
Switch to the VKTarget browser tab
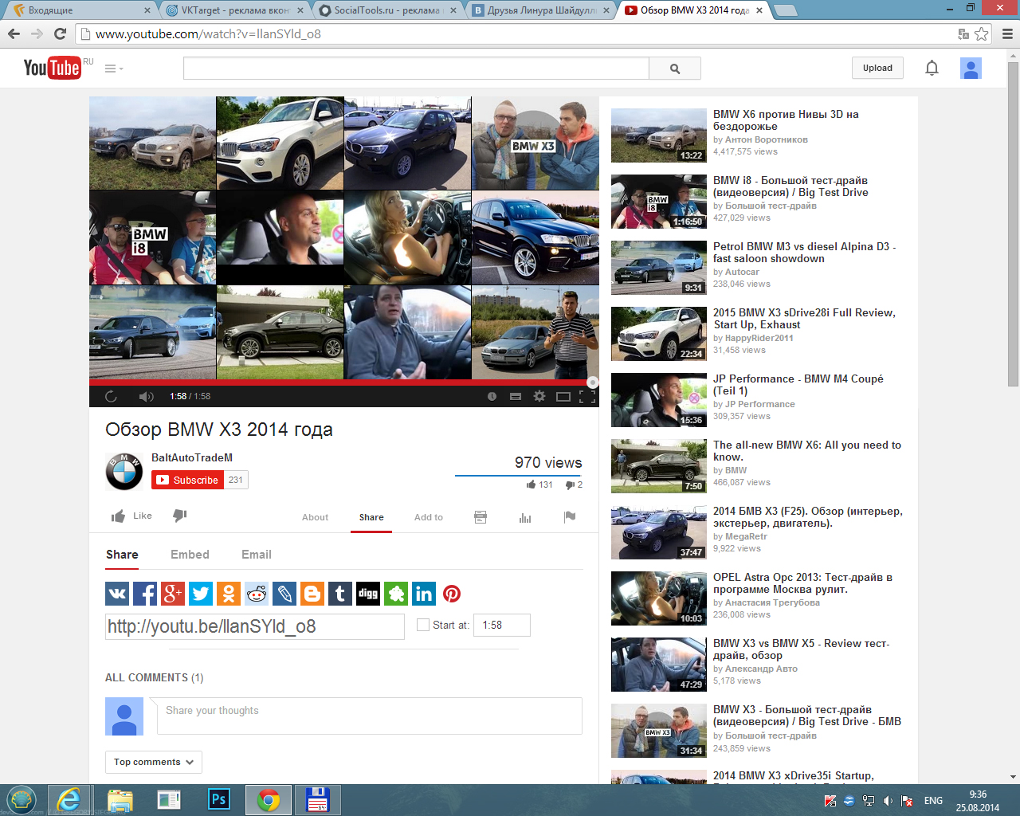coord(235,10)
